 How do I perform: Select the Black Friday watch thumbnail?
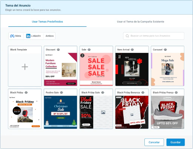tap(25, 112)
